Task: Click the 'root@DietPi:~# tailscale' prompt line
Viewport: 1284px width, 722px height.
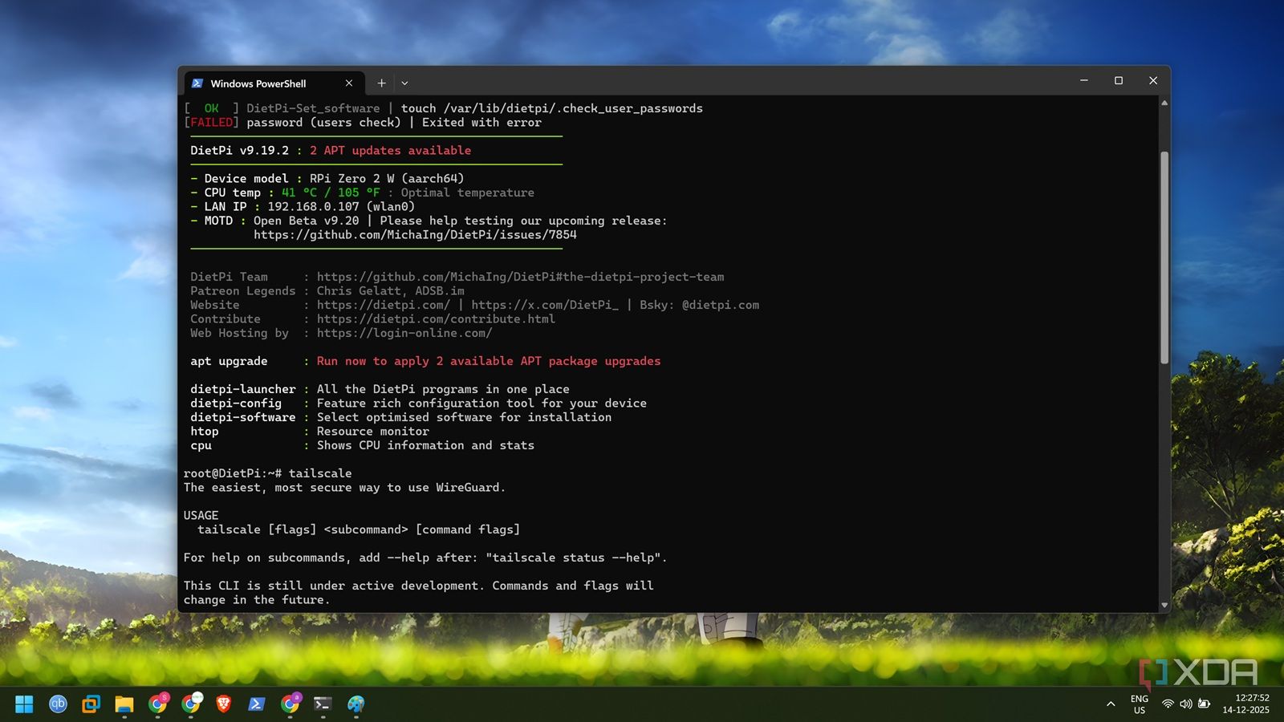Action: [x=267, y=473]
